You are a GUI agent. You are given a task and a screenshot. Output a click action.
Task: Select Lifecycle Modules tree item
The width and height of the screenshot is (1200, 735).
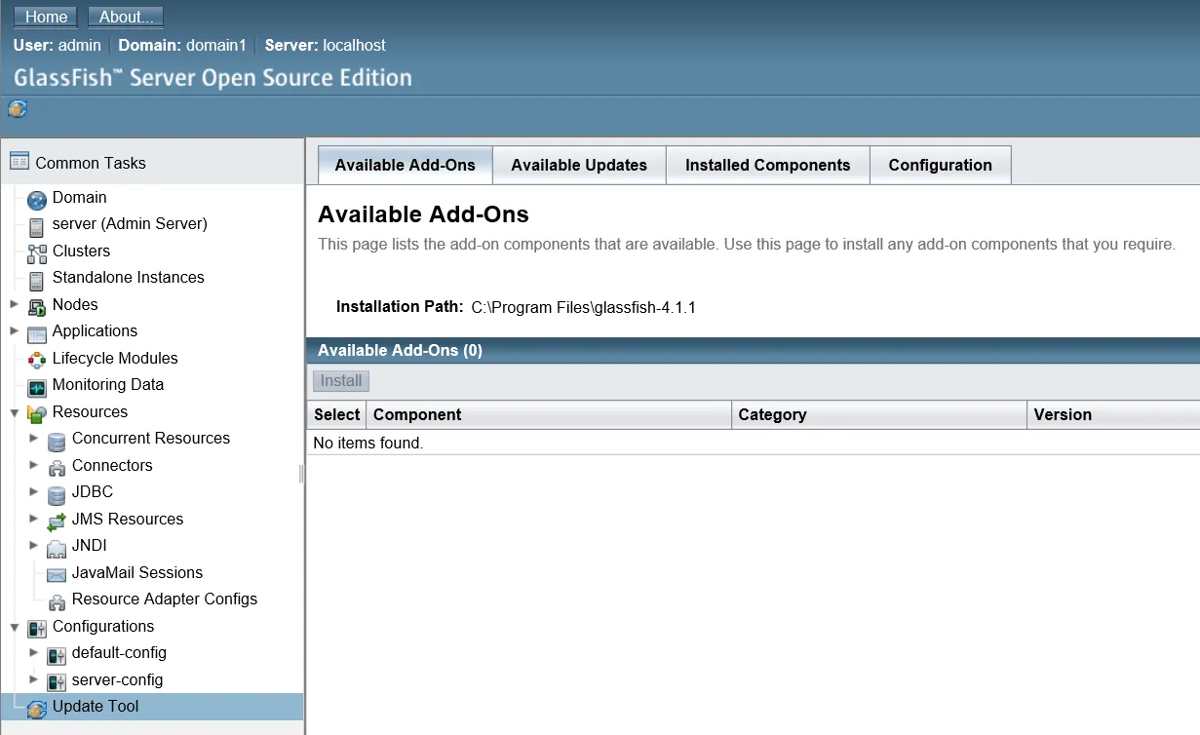pyautogui.click(x=115, y=358)
